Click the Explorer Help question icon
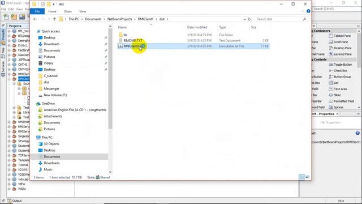This screenshot has width=362, height=204. pos(308,11)
